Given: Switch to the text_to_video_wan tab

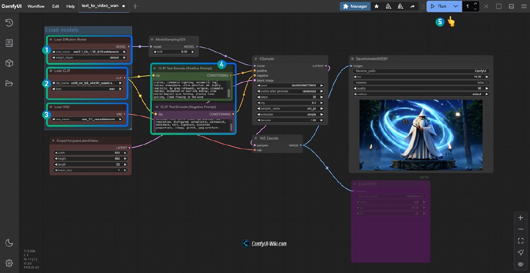Looking at the screenshot, I should (x=100, y=6).
